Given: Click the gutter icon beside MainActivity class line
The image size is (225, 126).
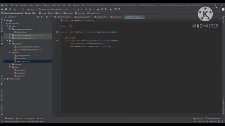Looking at the screenshot, I should click(x=57, y=32).
